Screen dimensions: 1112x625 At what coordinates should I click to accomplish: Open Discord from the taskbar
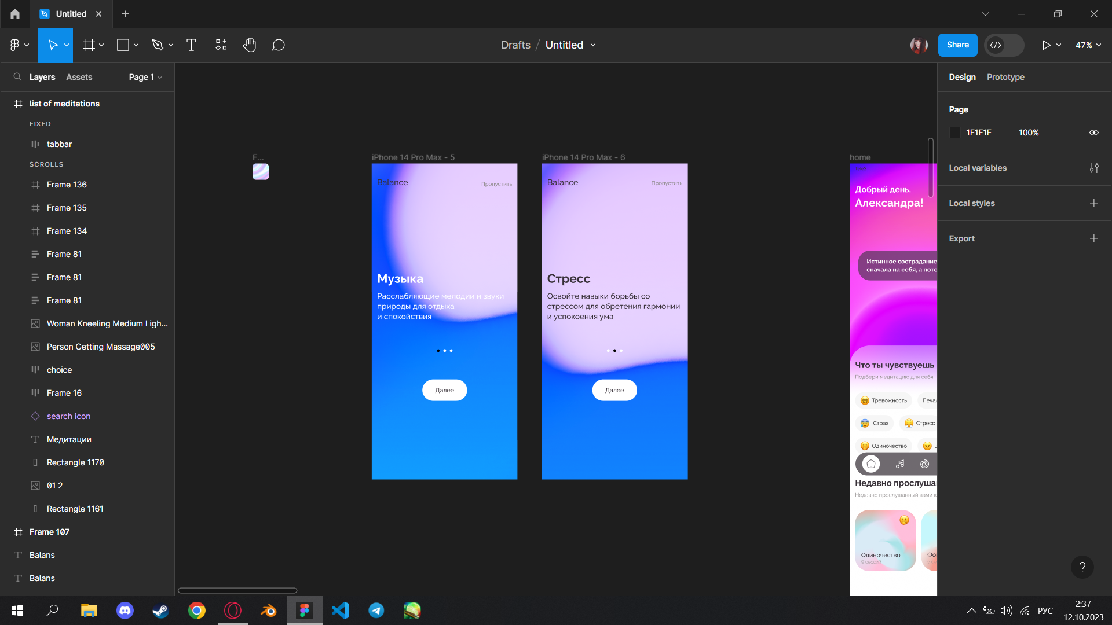tap(125, 611)
